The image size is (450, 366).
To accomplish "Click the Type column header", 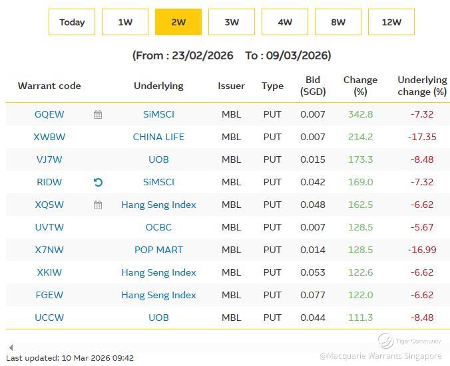I will coord(272,86).
